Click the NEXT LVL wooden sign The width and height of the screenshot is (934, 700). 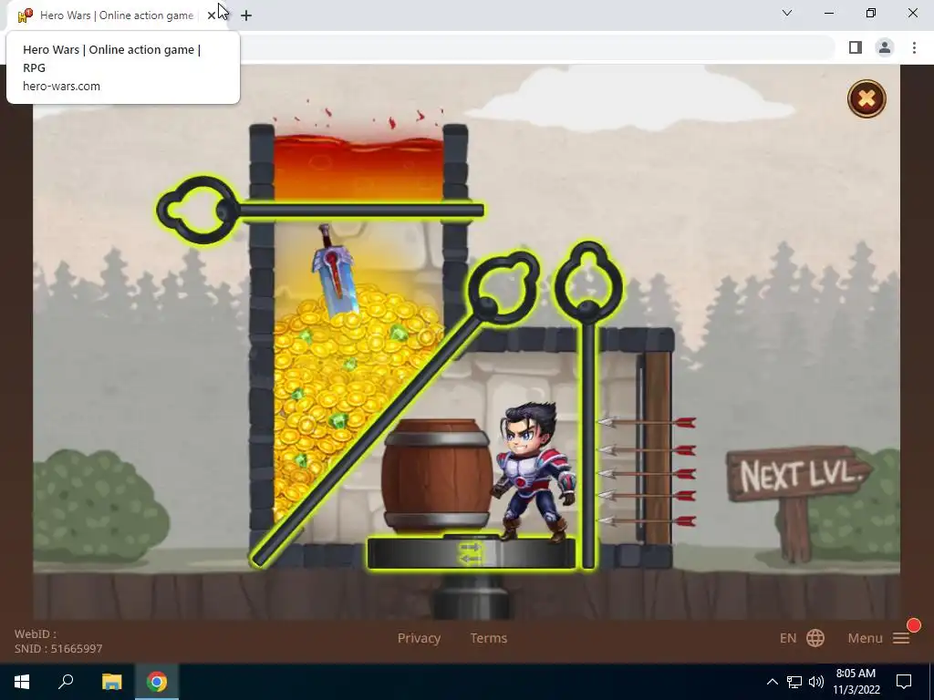tap(799, 475)
